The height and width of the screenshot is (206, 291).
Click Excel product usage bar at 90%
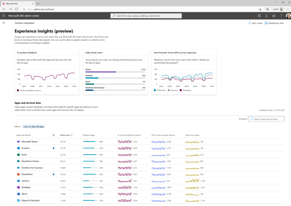pyautogui.click(x=91, y=154)
